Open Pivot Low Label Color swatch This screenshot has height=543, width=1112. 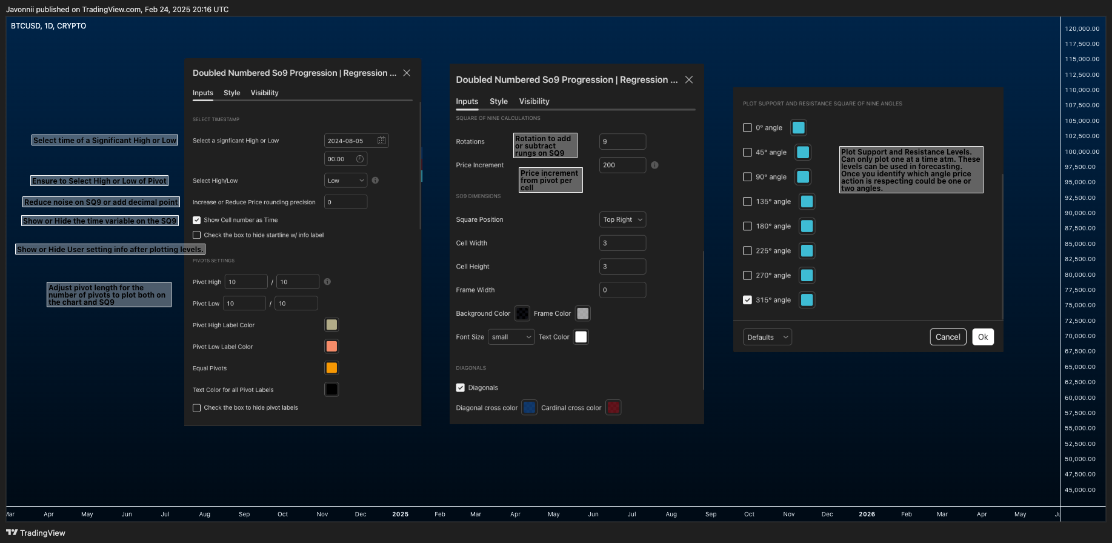[331, 347]
